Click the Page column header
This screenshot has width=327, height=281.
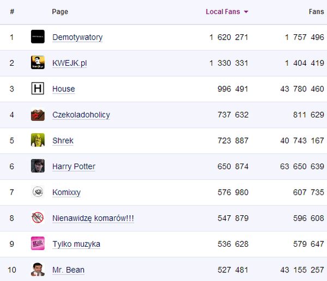(60, 11)
